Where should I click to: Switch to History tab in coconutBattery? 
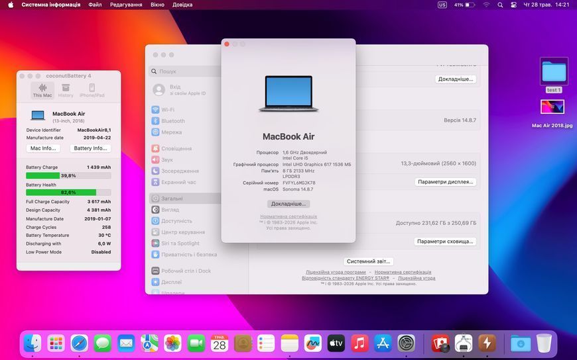[x=66, y=90]
